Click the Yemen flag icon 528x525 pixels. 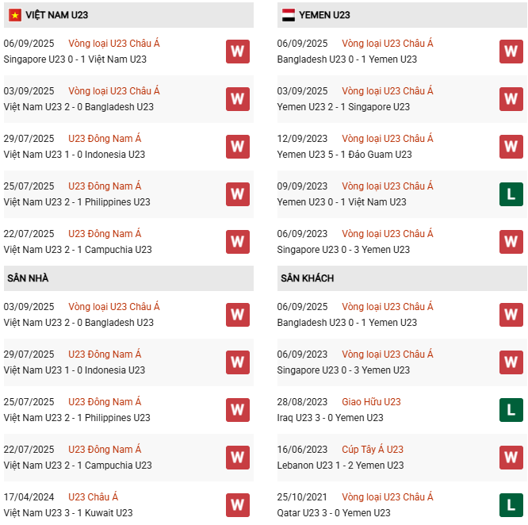(289, 15)
